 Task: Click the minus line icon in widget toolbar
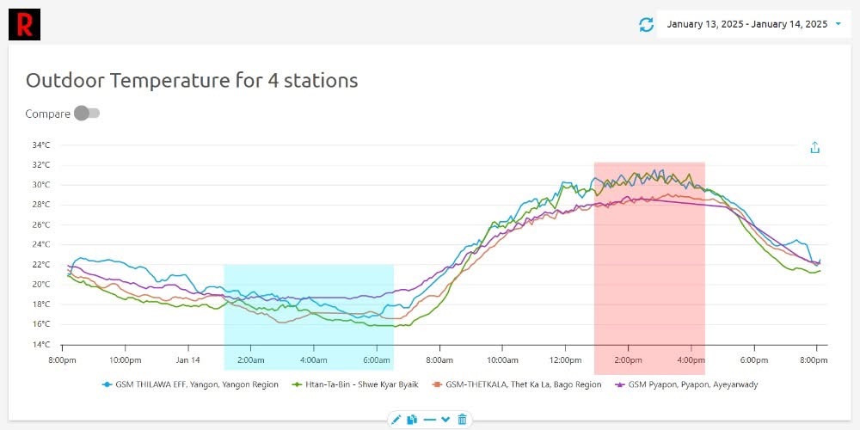(x=429, y=419)
